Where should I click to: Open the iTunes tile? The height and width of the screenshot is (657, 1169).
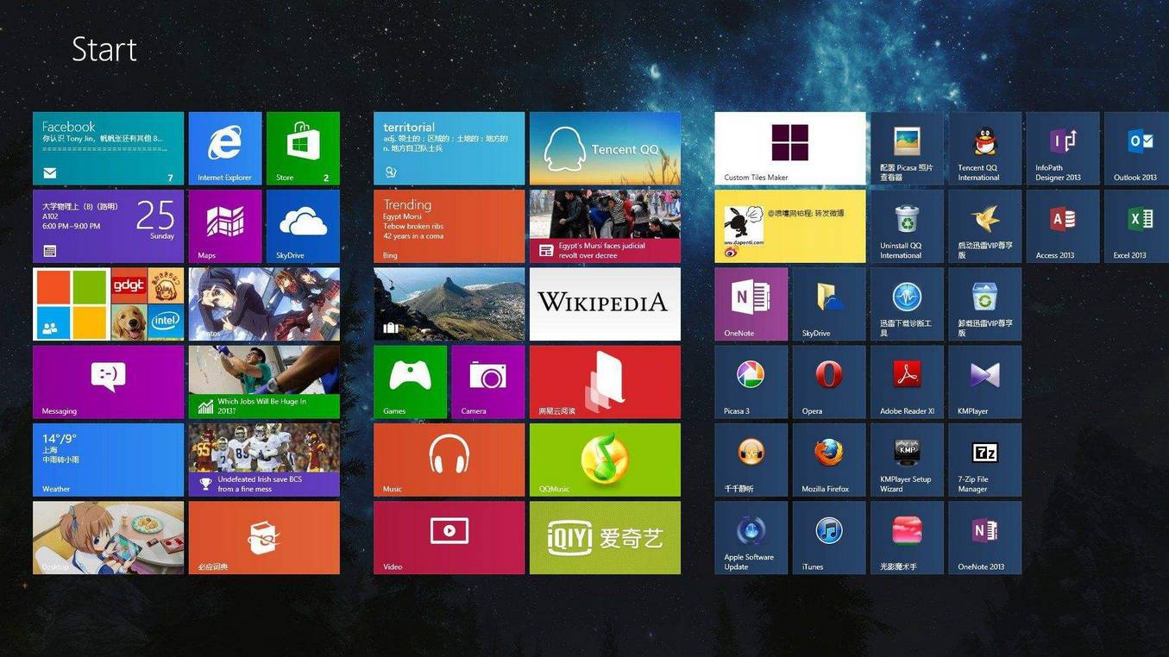[x=828, y=537]
